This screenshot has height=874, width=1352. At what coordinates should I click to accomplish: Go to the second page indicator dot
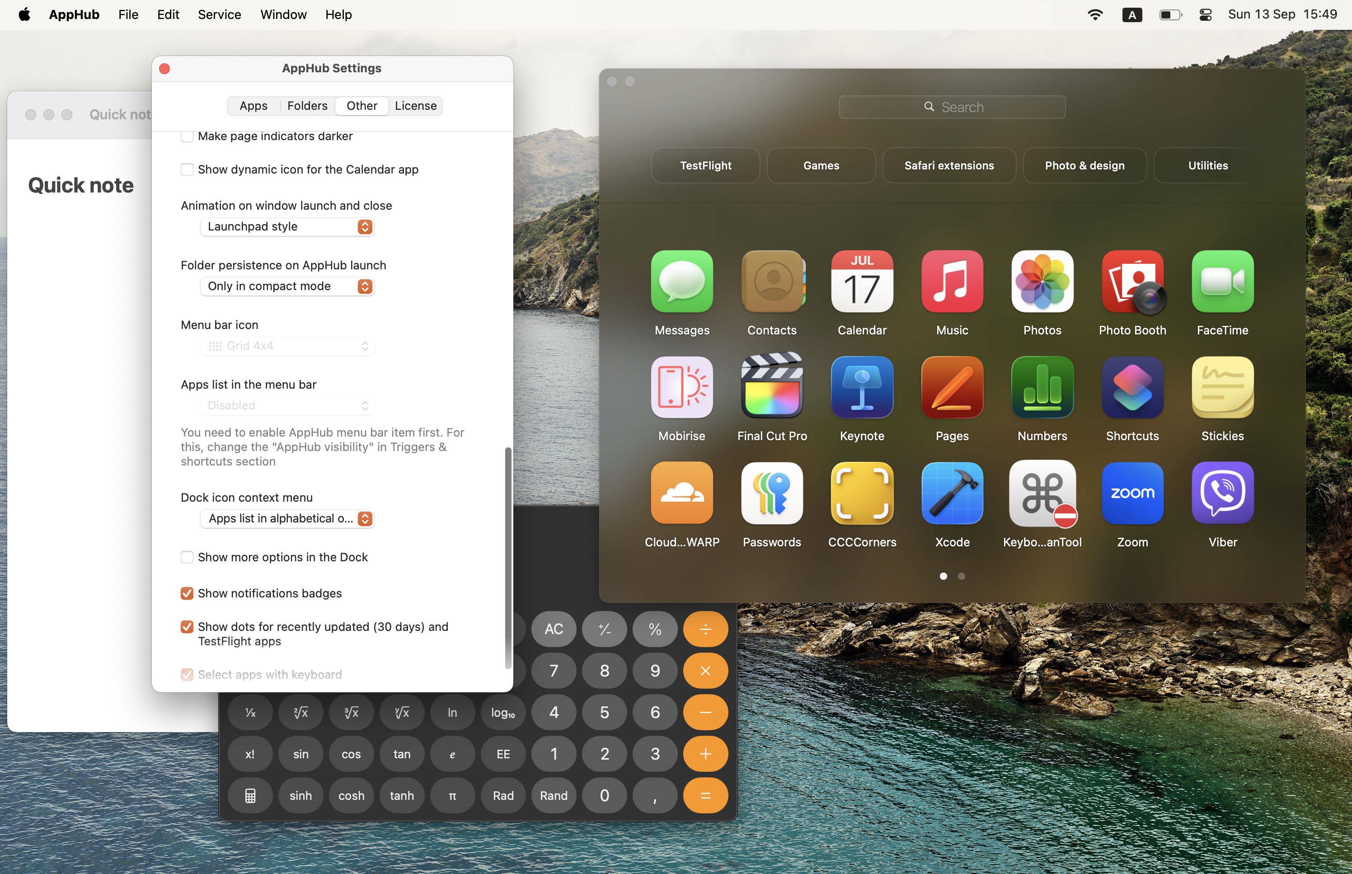(x=962, y=576)
